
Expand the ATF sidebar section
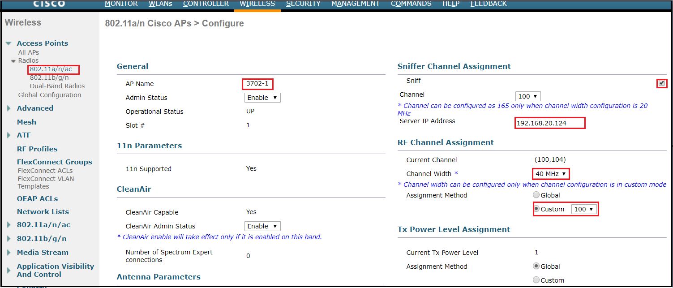[x=9, y=135]
